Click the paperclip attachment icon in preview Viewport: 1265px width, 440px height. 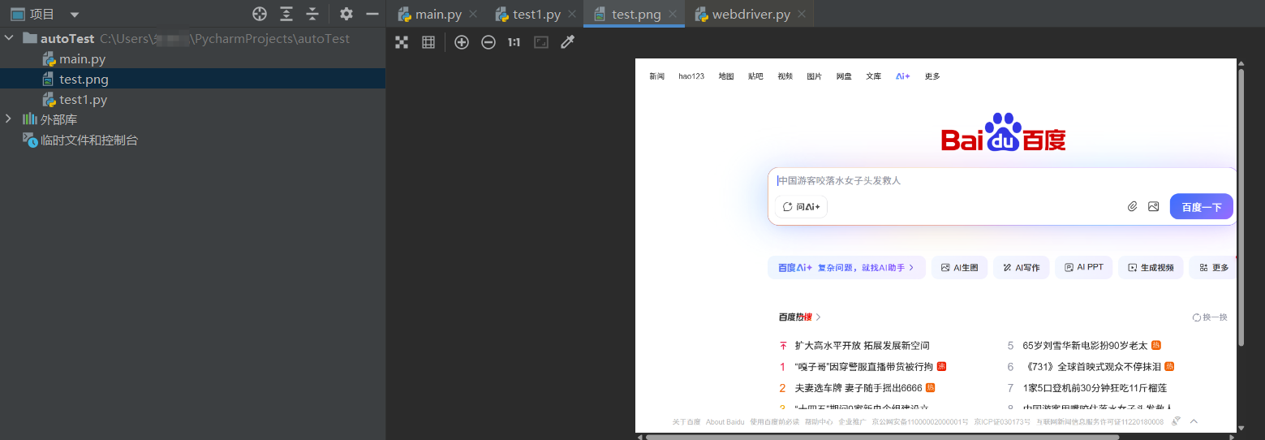tap(1133, 207)
